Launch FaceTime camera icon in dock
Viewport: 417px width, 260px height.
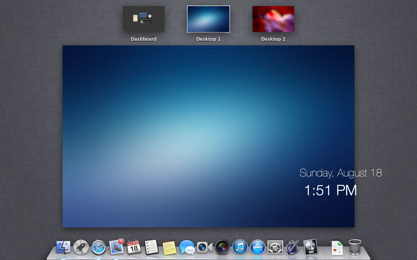pyautogui.click(x=205, y=247)
